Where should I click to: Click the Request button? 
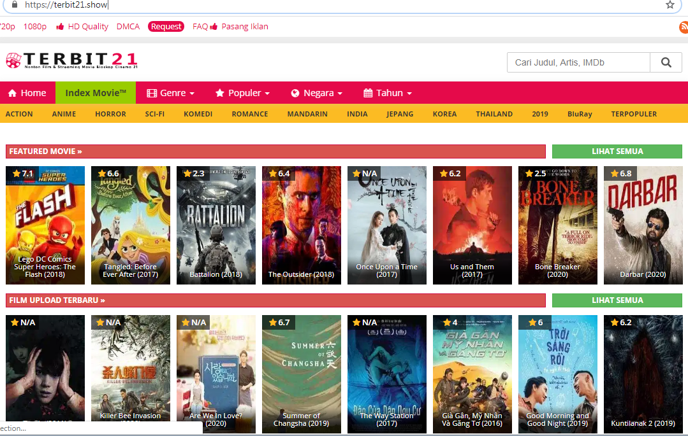(166, 27)
